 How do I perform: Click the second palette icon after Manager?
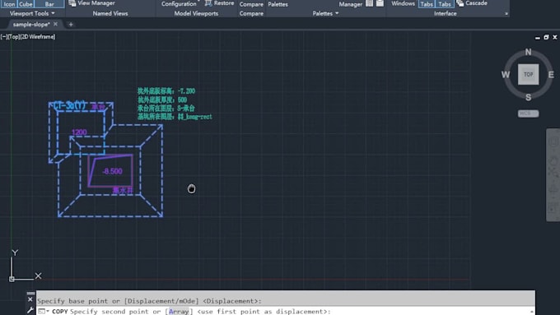coord(380,3)
